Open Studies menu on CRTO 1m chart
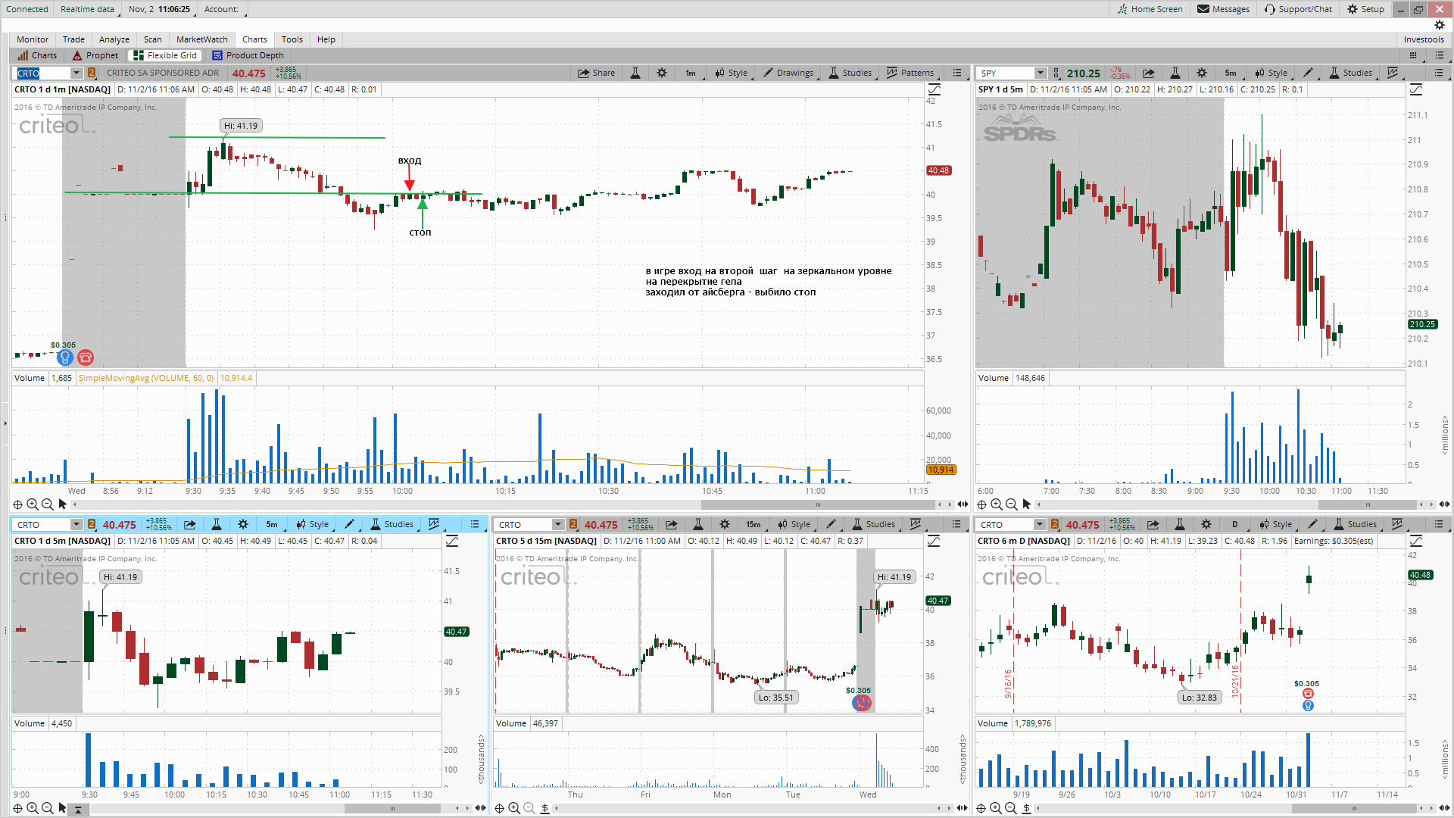Image resolution: width=1454 pixels, height=818 pixels. pyautogui.click(x=850, y=73)
